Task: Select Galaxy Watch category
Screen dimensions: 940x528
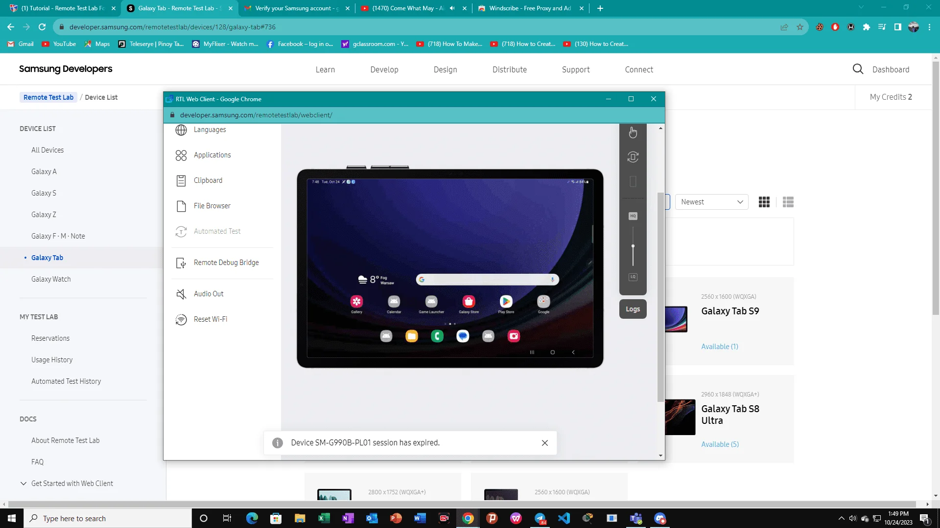Action: coord(51,279)
